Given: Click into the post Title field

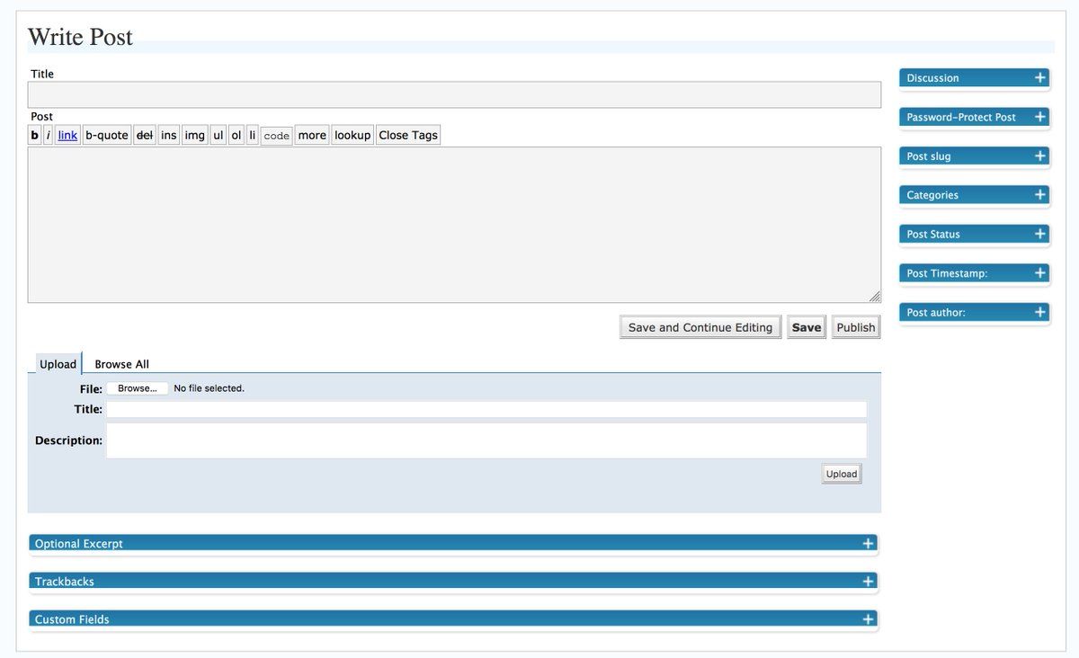Looking at the screenshot, I should tap(454, 95).
